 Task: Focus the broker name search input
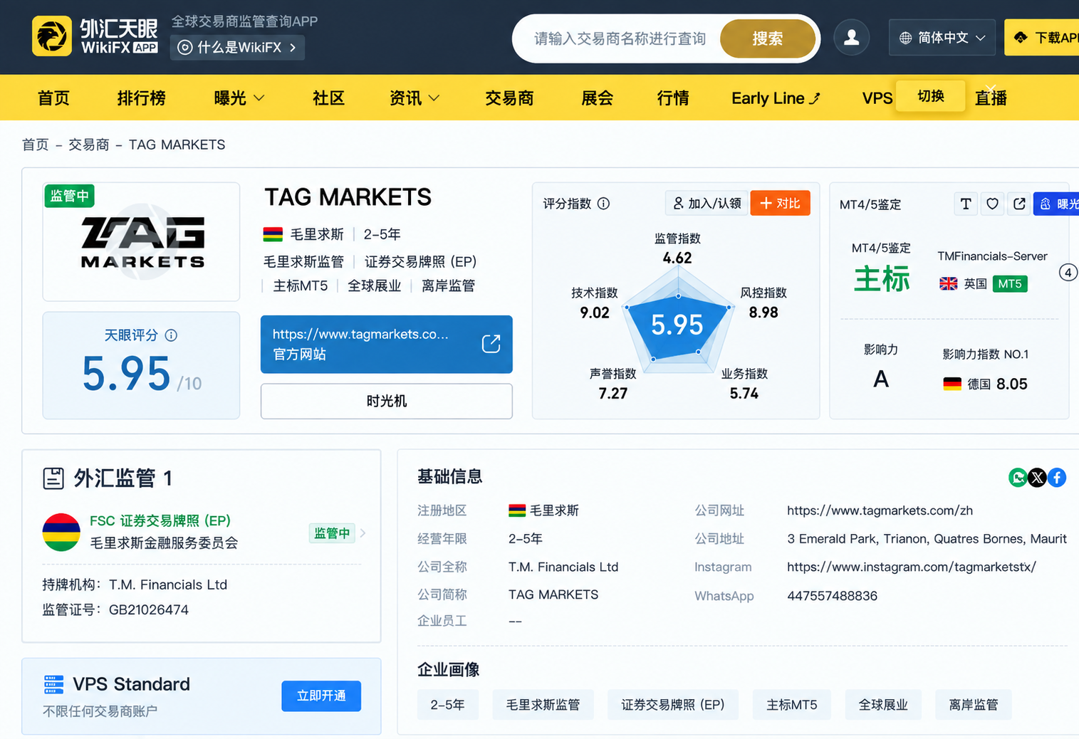[620, 38]
